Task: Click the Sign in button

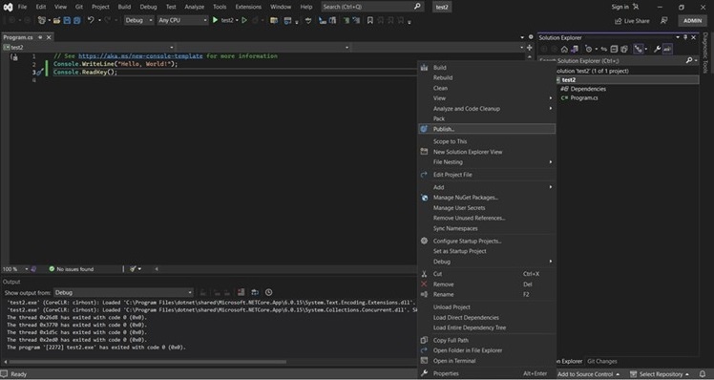Action: (x=624, y=7)
